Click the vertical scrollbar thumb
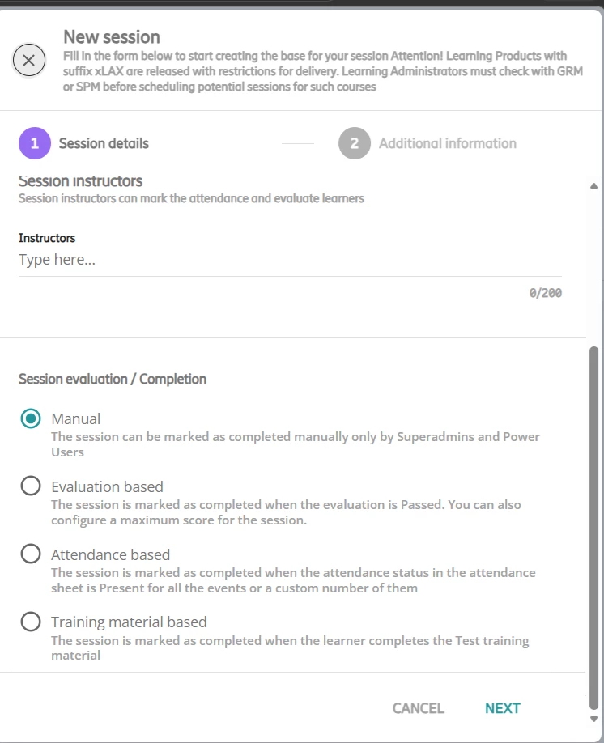The height and width of the screenshot is (743, 604). 593,528
